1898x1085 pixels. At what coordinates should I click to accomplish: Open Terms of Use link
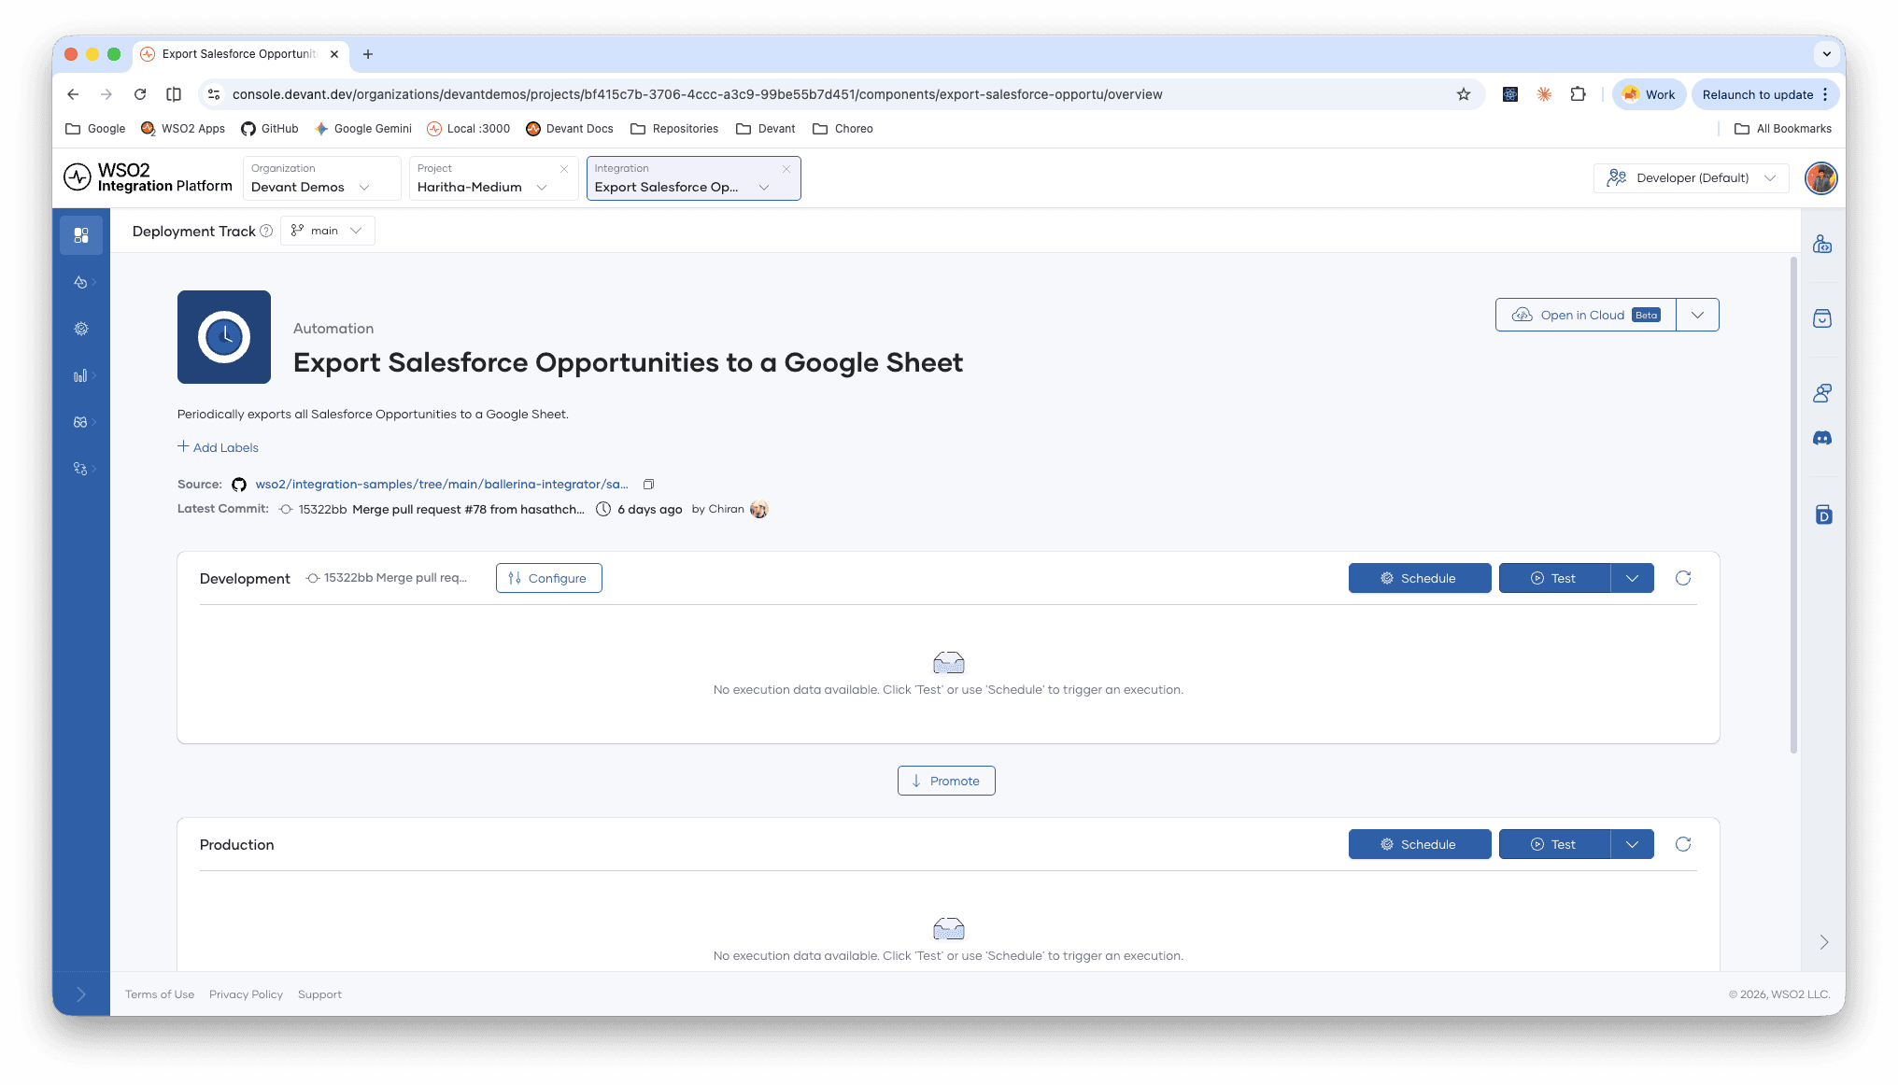160,994
